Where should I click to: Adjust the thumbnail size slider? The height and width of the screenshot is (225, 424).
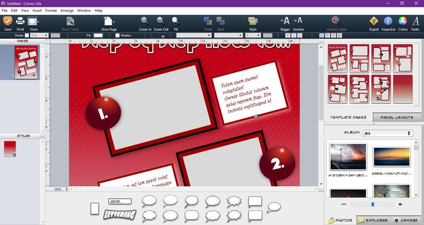click(x=372, y=204)
